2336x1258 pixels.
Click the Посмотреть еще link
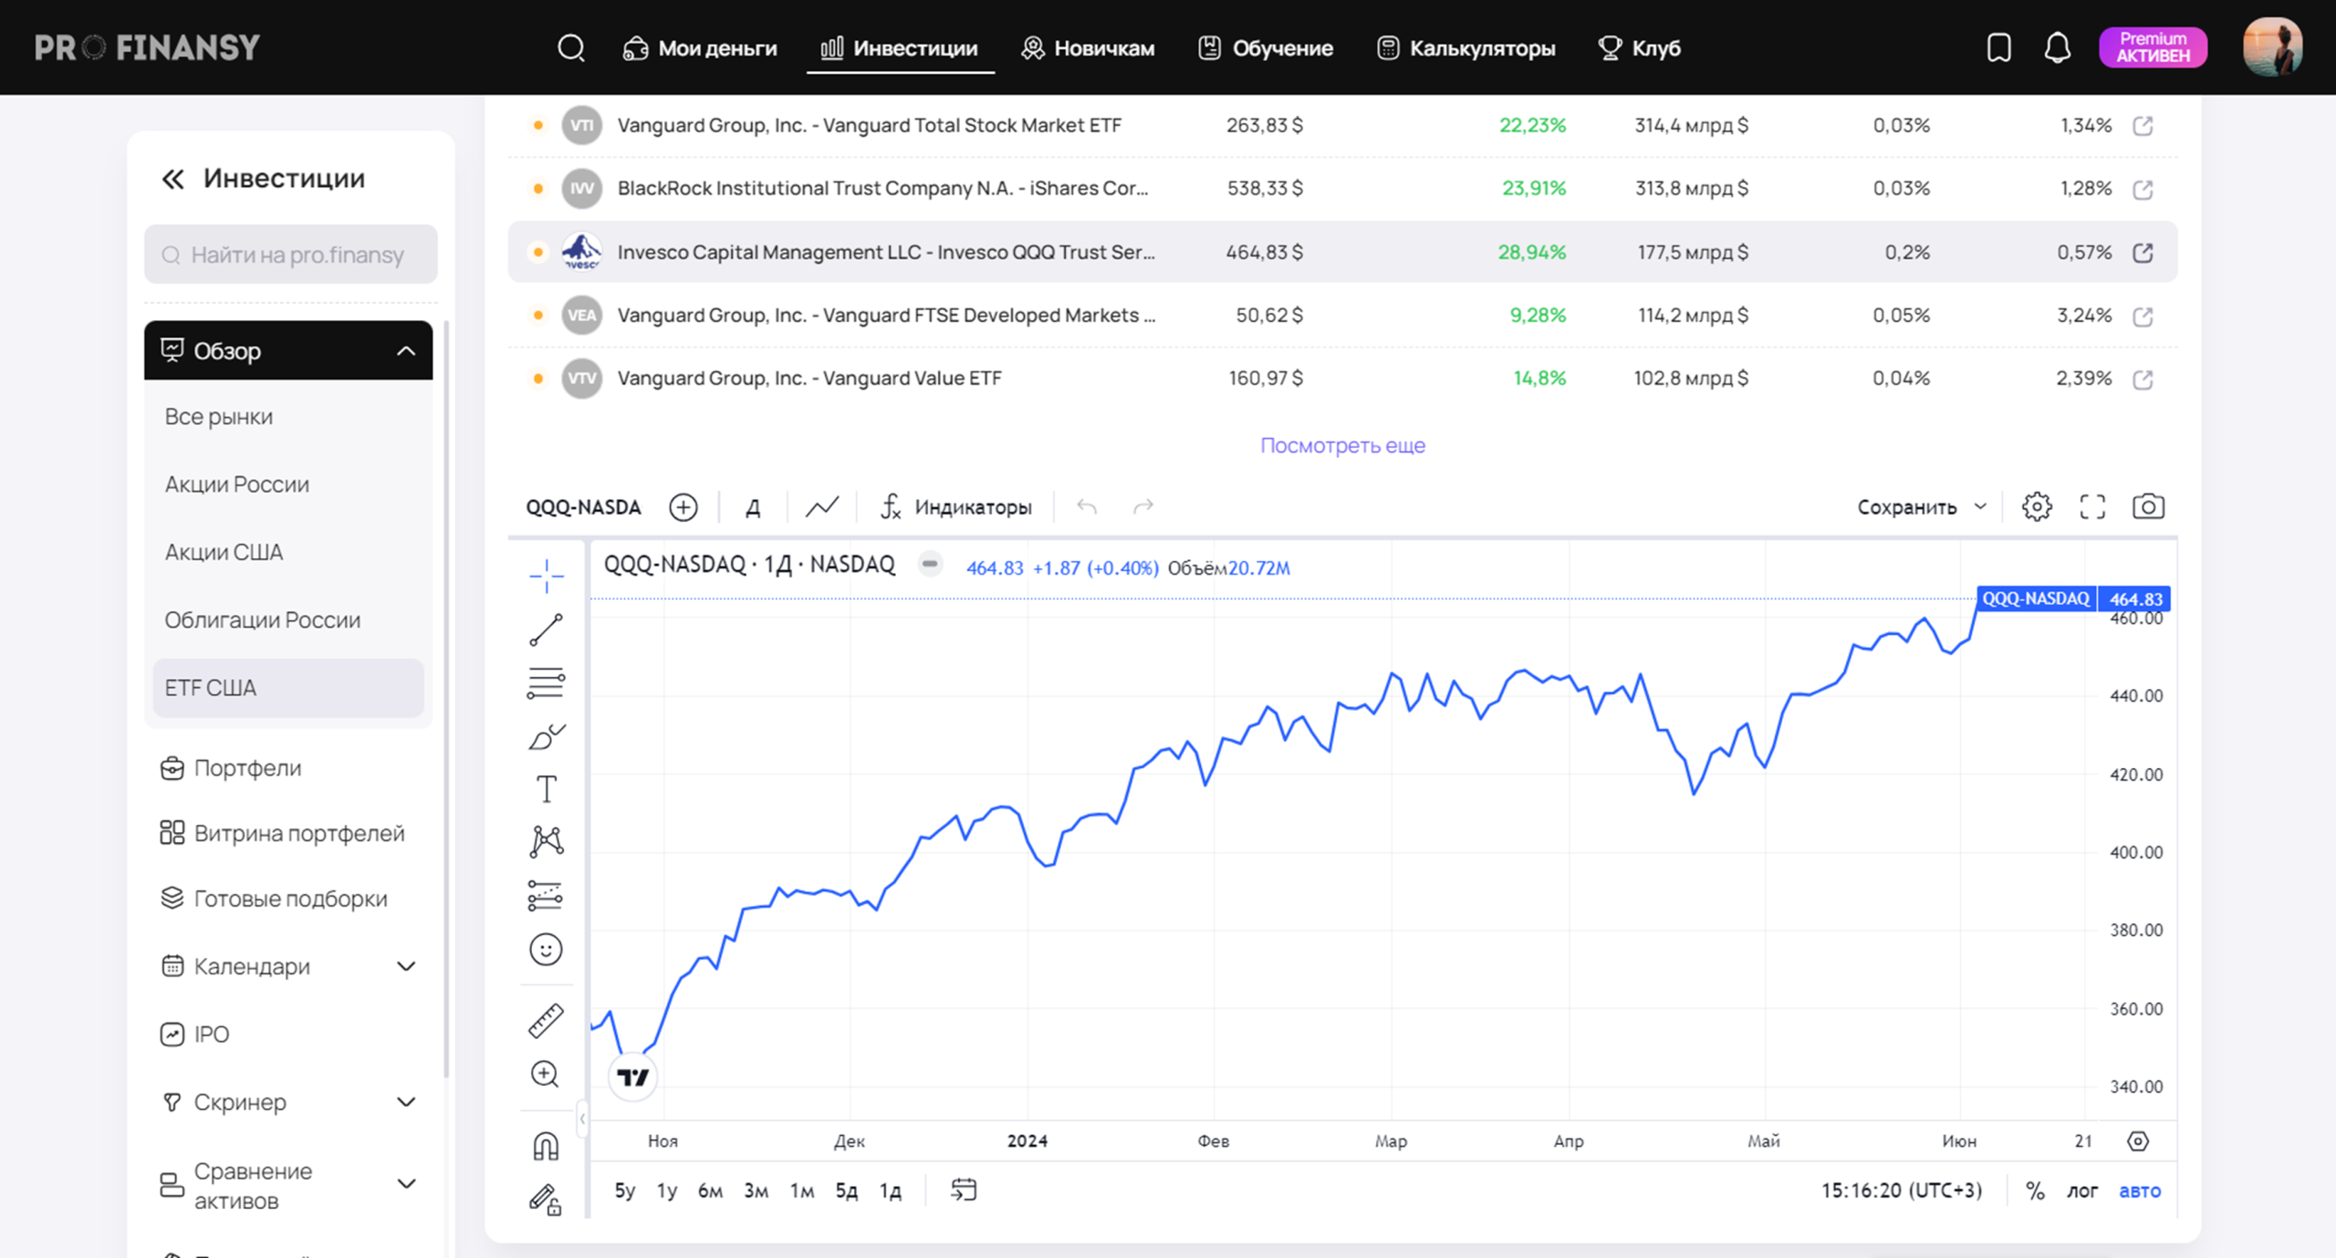click(1342, 445)
